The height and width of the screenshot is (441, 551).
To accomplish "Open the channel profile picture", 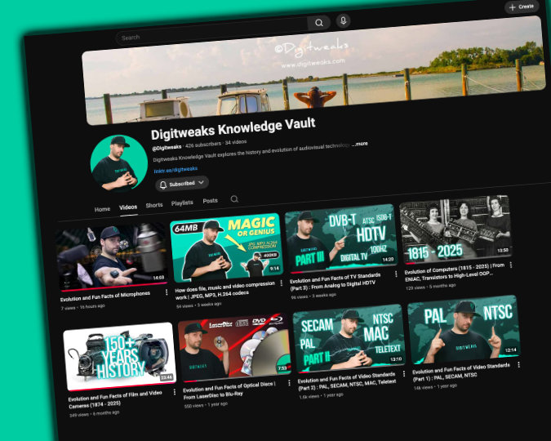I will coord(119,163).
